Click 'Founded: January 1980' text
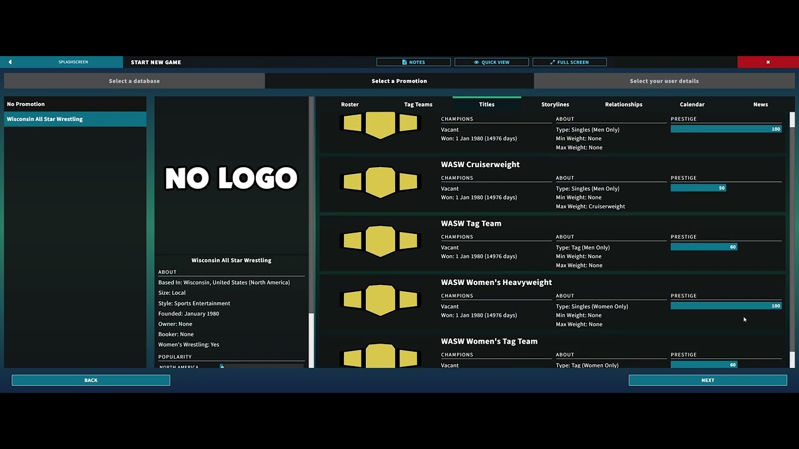799x449 pixels. [189, 314]
